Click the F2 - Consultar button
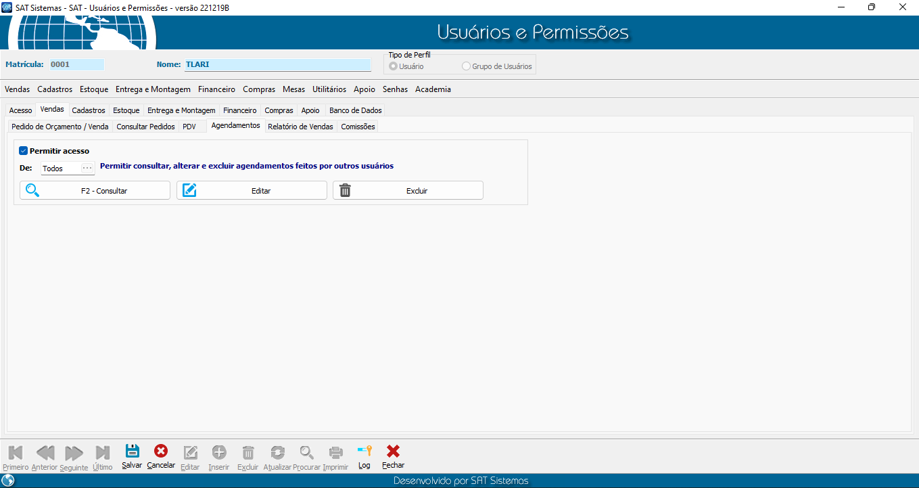Viewport: 919px width, 488px height. click(95, 191)
